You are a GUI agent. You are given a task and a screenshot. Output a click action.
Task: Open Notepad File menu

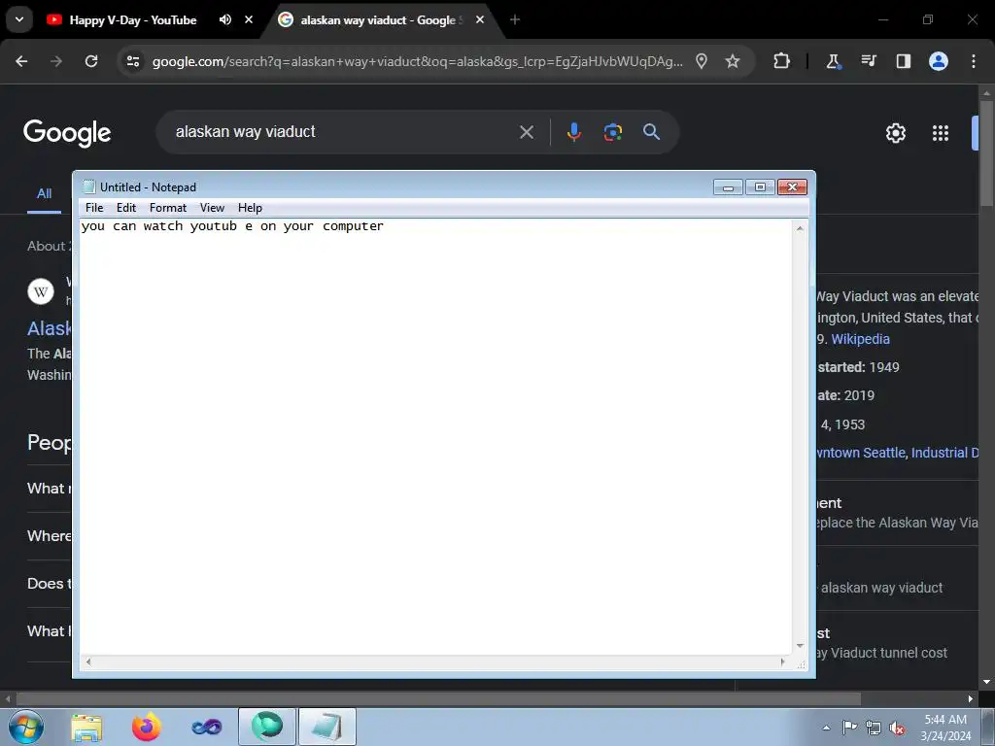94,208
